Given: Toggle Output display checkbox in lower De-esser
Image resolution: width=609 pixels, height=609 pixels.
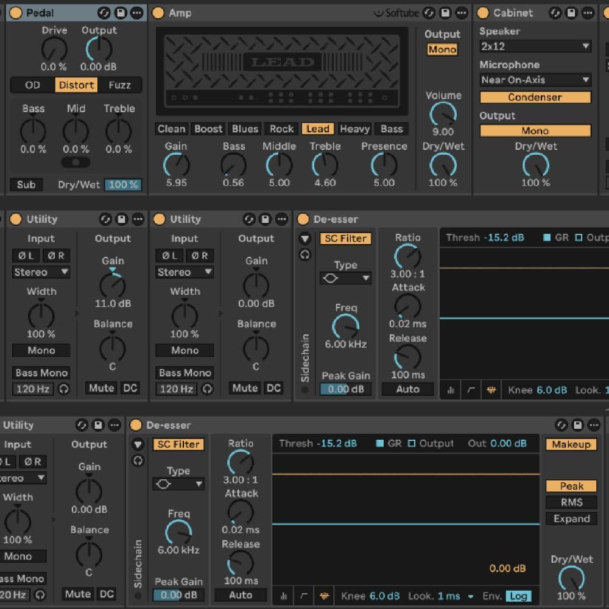Looking at the screenshot, I should tap(412, 443).
